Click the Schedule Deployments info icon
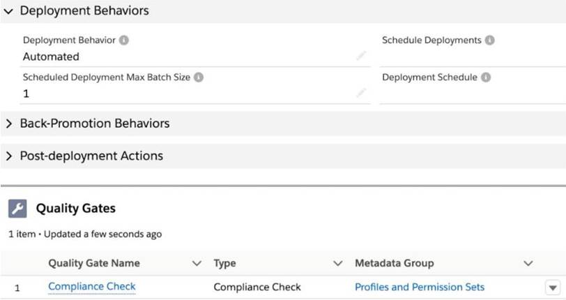 pyautogui.click(x=490, y=40)
